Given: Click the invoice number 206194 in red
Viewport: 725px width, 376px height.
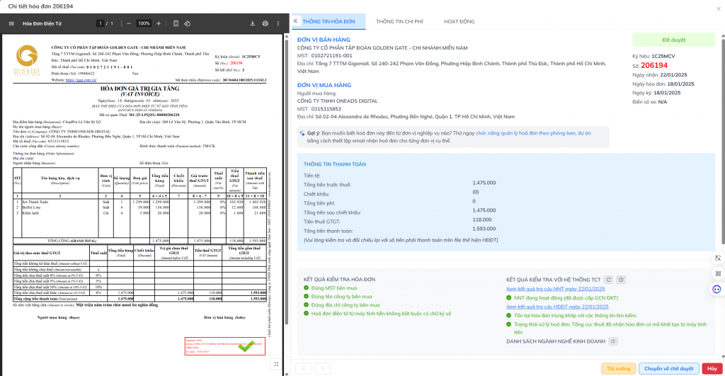Looking at the screenshot, I should pos(654,66).
